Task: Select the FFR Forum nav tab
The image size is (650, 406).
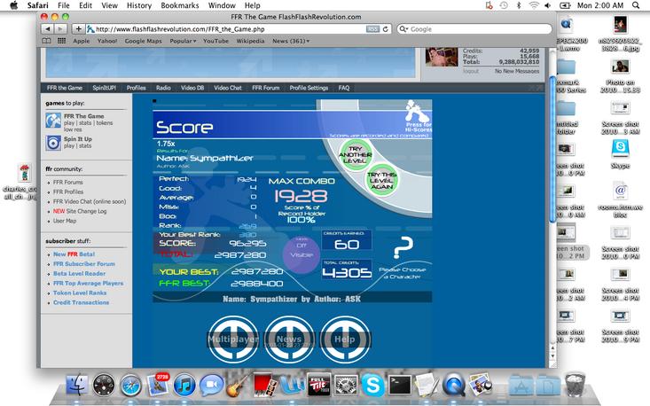Action: pos(266,88)
